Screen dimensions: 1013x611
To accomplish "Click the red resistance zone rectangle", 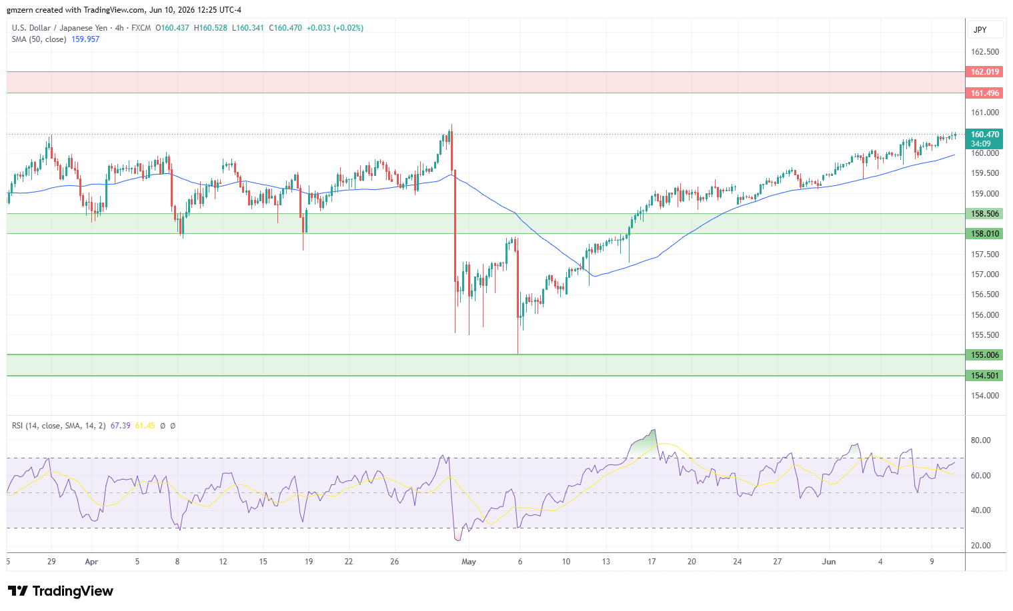I will (x=485, y=83).
